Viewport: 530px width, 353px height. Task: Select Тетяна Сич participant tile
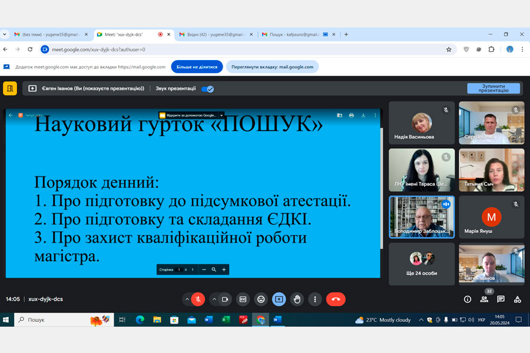coord(492,170)
